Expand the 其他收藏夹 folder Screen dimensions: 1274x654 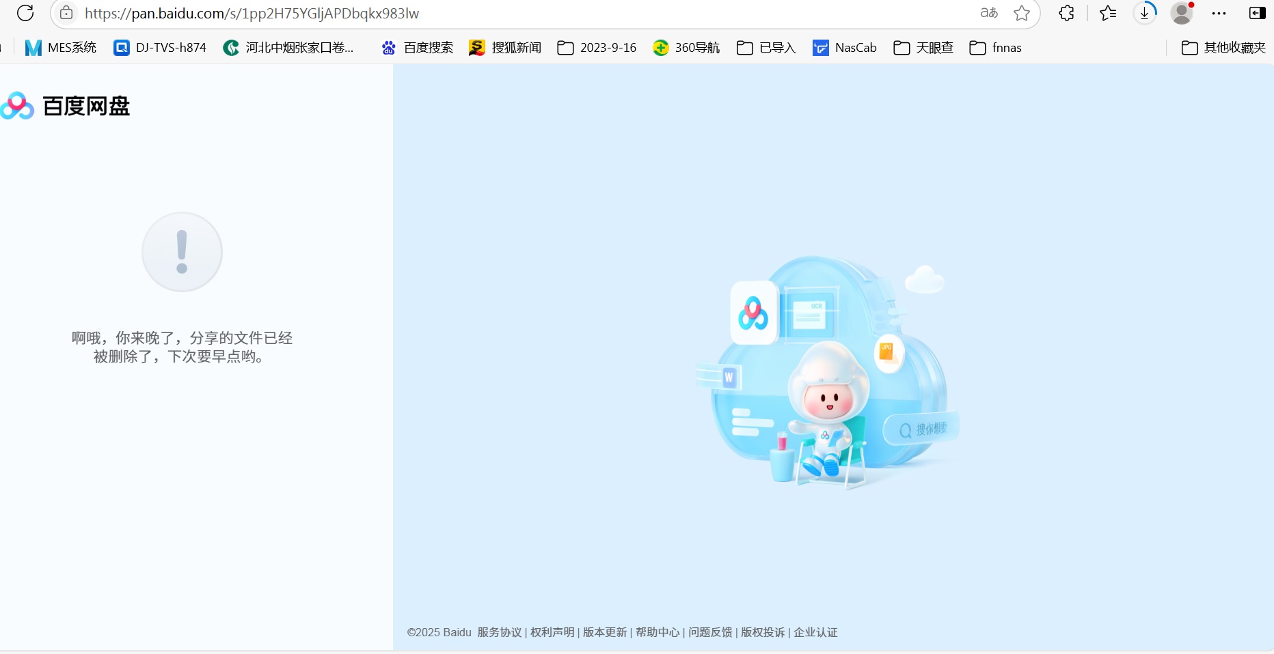[x=1223, y=48]
